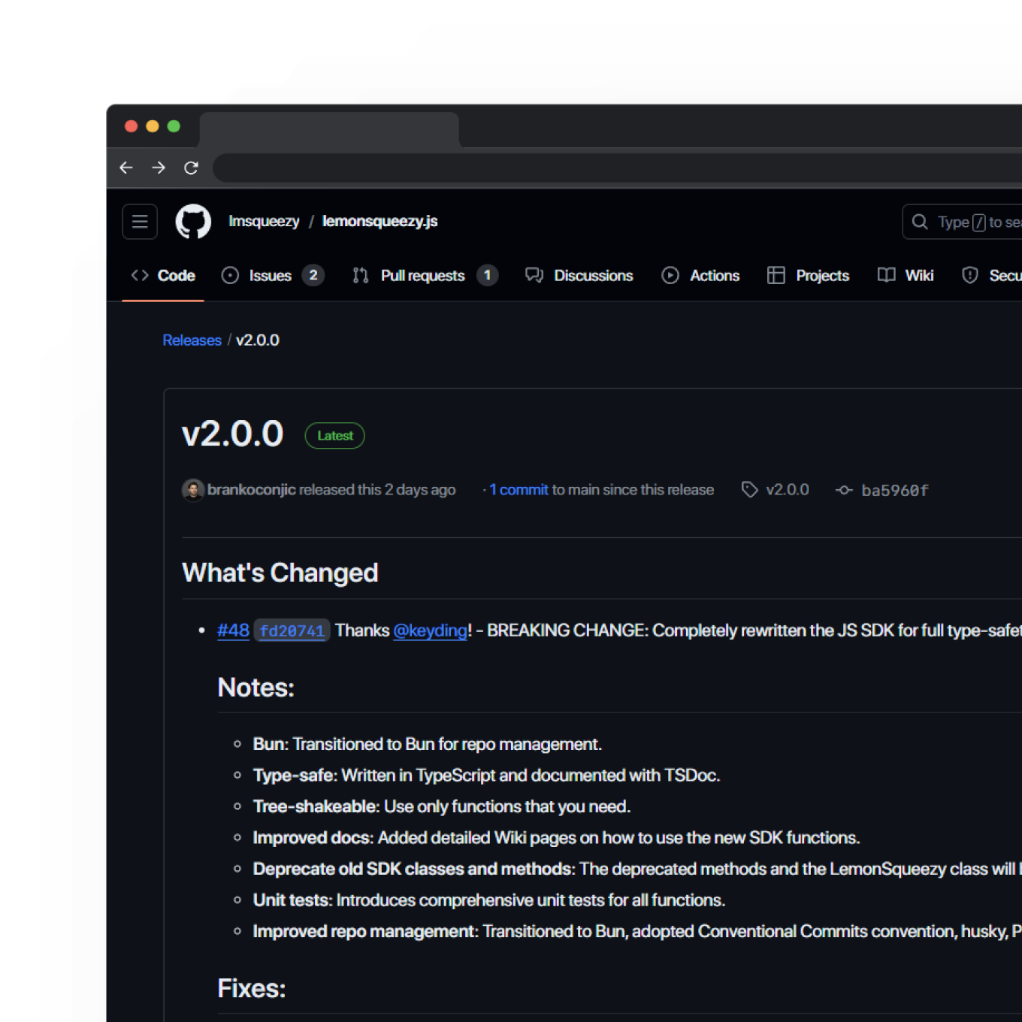The image size is (1022, 1022).
Task: Open the Issues tab showing 2 items
Action: (268, 276)
